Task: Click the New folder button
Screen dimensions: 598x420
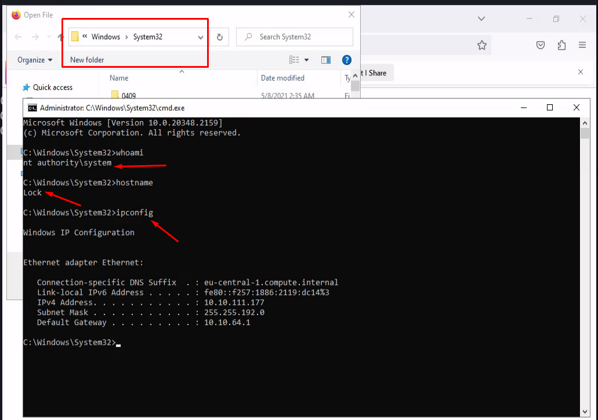Action: 87,60
